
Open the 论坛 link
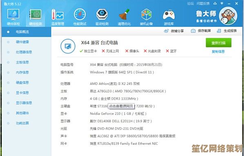tap(190, 3)
